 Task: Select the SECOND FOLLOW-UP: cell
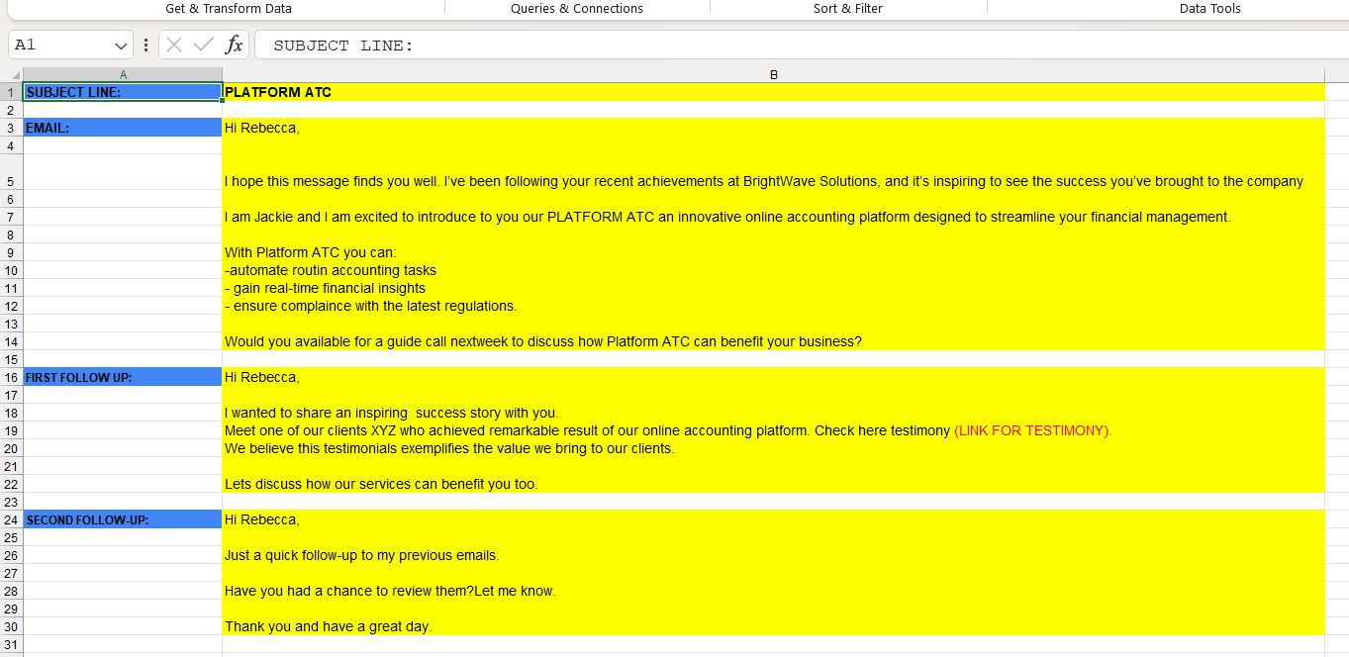coord(123,519)
